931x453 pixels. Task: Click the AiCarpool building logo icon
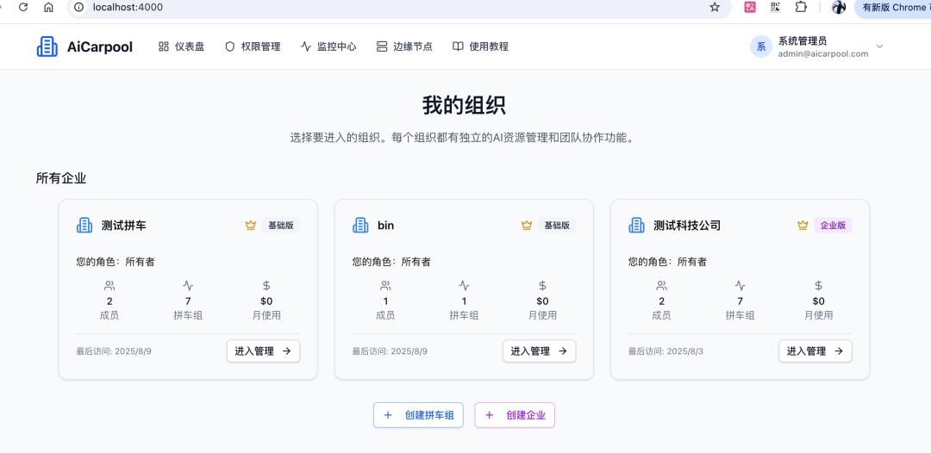(47, 47)
